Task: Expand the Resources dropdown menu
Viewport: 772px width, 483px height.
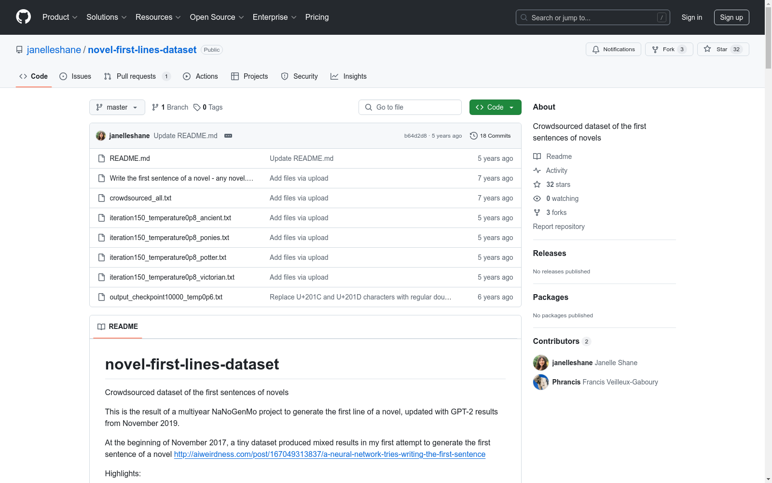Action: pyautogui.click(x=158, y=17)
